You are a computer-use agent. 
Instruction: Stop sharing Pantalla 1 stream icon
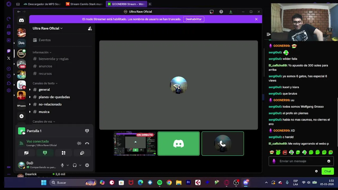87,131
